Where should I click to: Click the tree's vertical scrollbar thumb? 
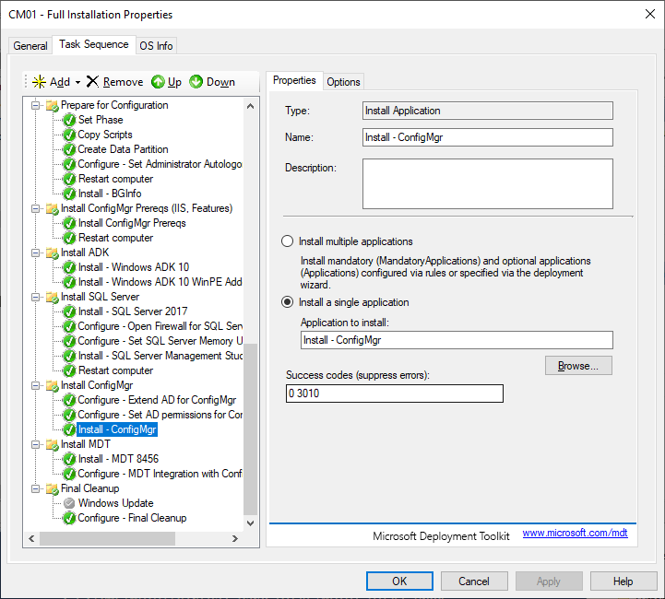tap(250, 429)
